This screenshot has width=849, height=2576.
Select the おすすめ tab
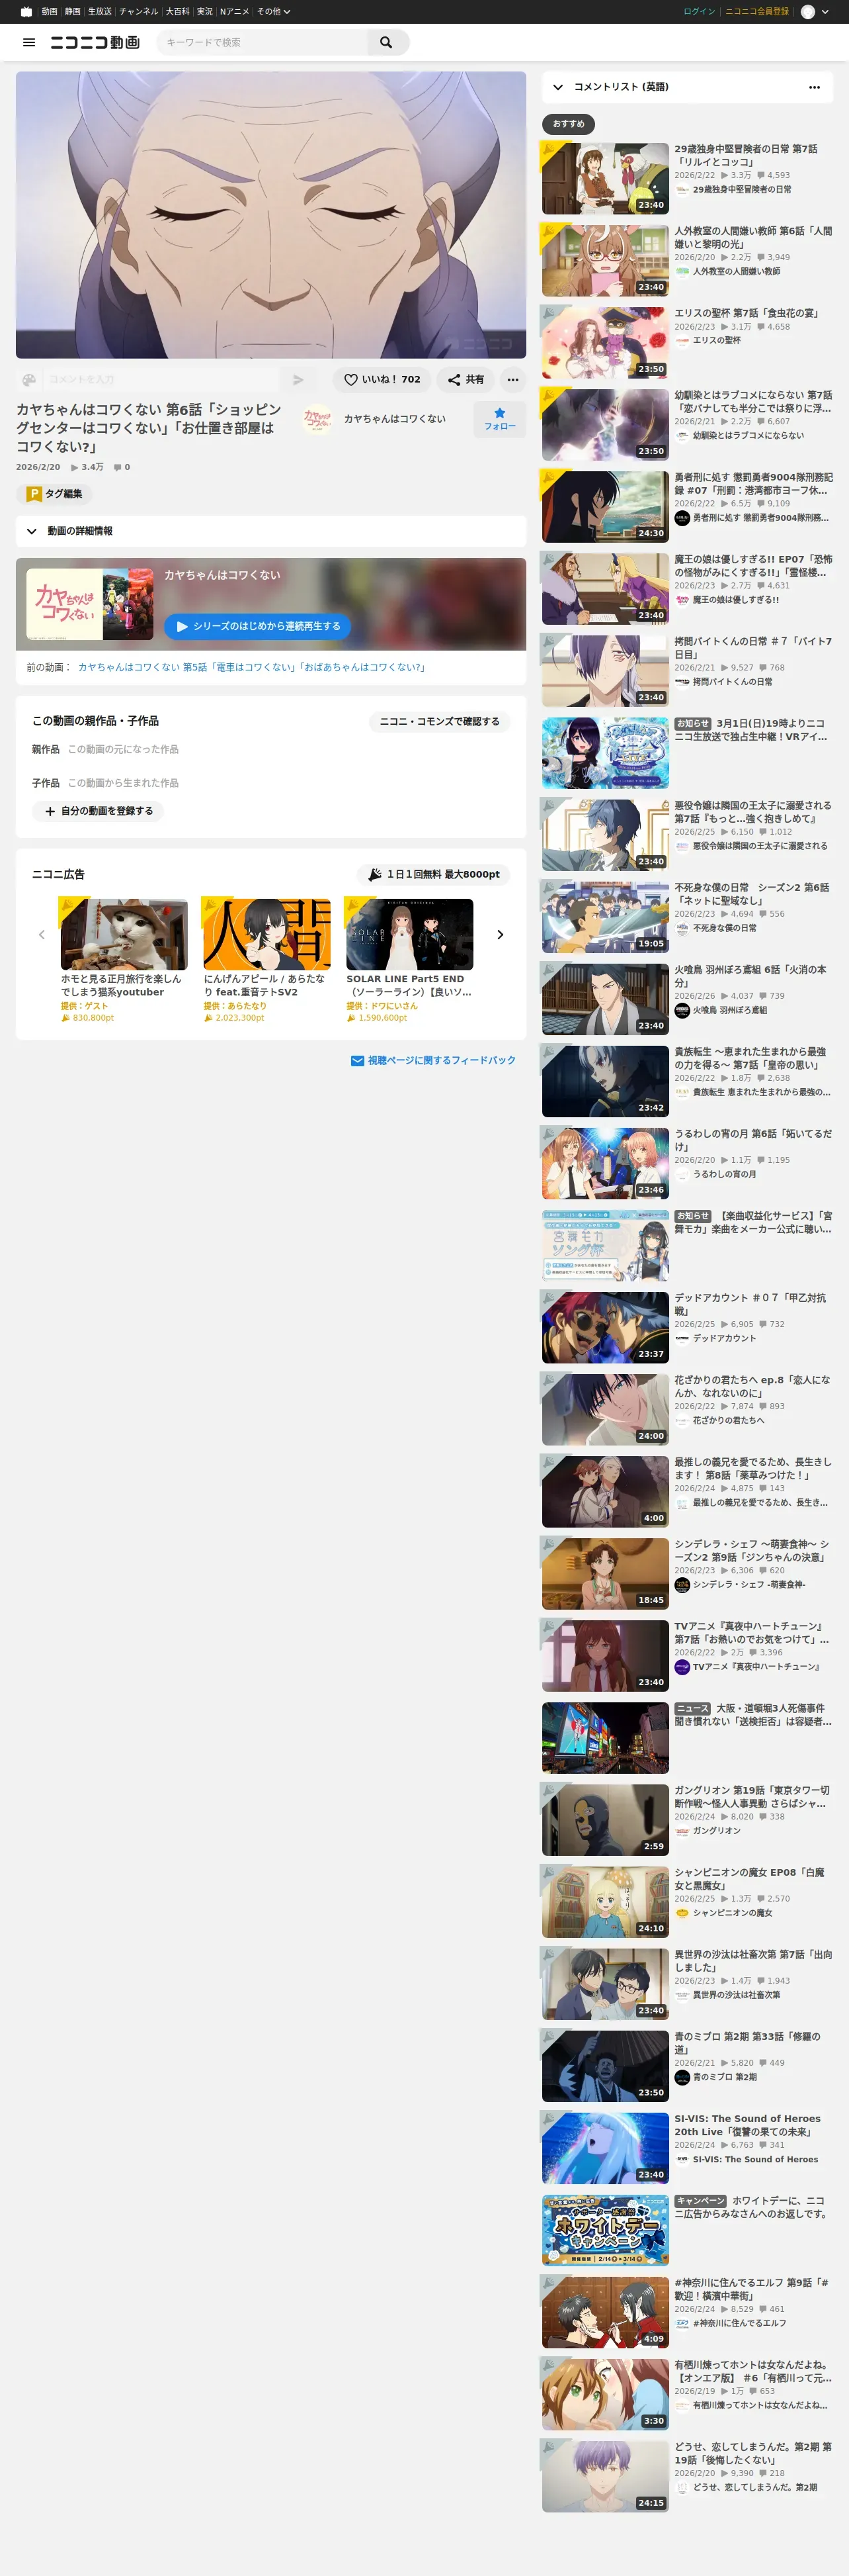[x=569, y=124]
